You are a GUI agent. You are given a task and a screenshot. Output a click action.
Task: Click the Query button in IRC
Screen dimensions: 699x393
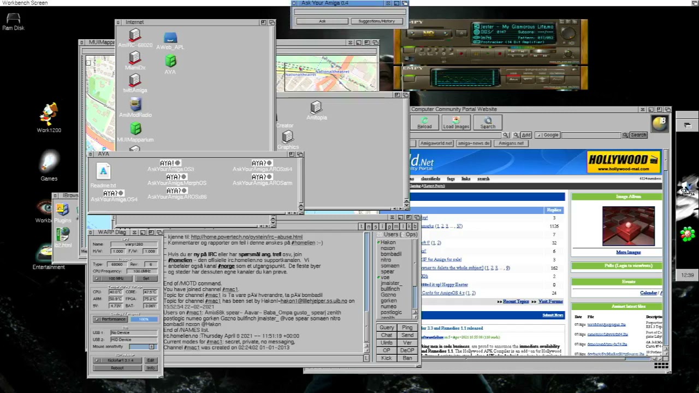387,327
